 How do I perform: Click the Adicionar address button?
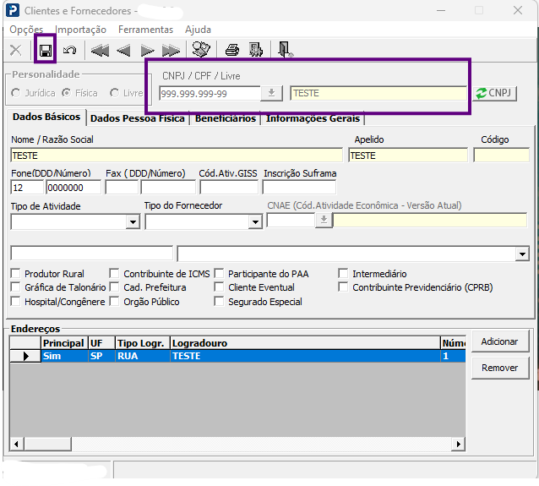point(500,341)
